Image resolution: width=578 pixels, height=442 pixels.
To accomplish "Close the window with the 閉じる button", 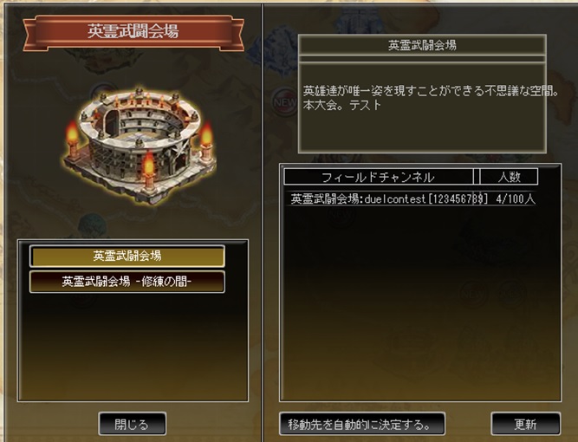I will click(x=132, y=424).
